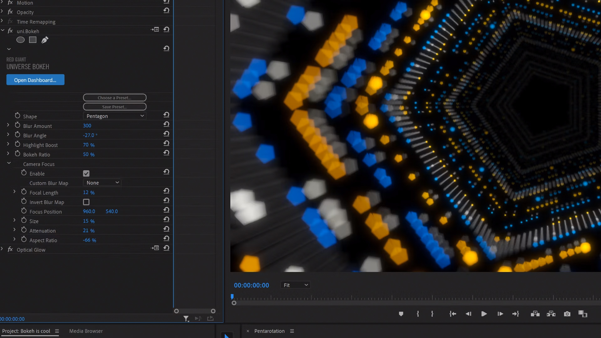Click the Export Frame camera icon

tap(567, 314)
